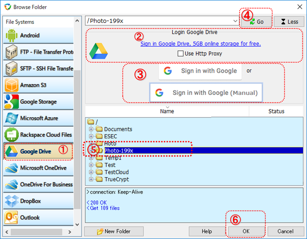Image resolution: width=307 pixels, height=239 pixels.
Task: Expand the TrueCrypt folder node
Action: pyautogui.click(x=91, y=179)
